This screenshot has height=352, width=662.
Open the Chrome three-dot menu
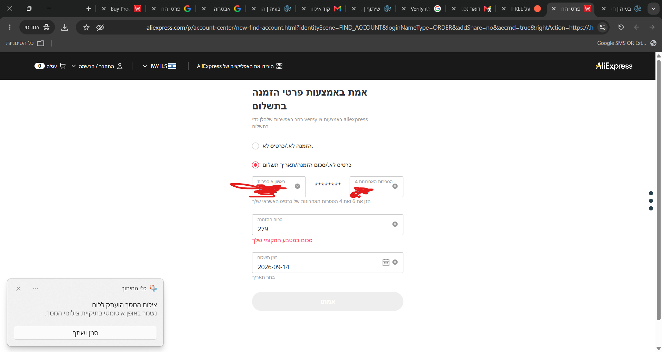point(10,27)
